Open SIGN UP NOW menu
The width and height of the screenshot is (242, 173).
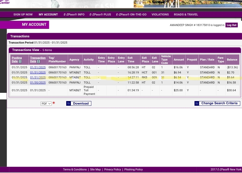[23, 14]
